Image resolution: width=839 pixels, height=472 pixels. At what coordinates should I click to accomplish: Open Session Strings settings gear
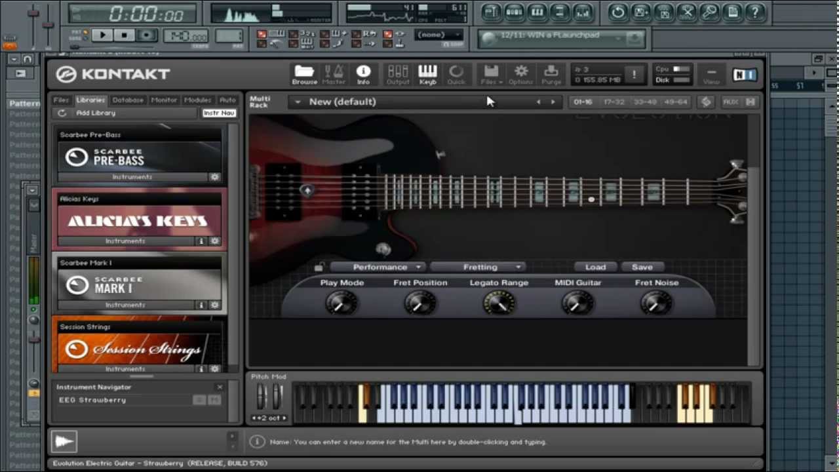pyautogui.click(x=214, y=369)
